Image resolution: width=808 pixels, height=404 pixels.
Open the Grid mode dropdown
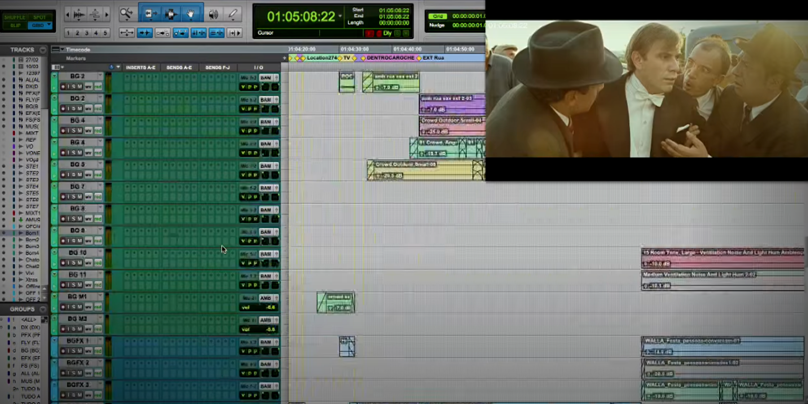pos(49,25)
